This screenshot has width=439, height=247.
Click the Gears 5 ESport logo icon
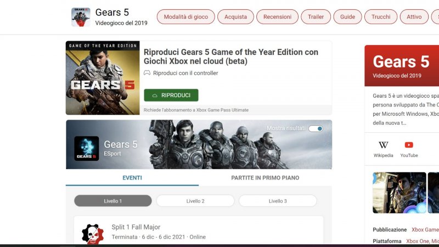pos(87,148)
